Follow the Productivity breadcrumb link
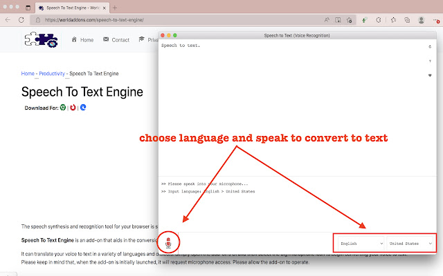The width and height of the screenshot is (443, 276). (52, 74)
